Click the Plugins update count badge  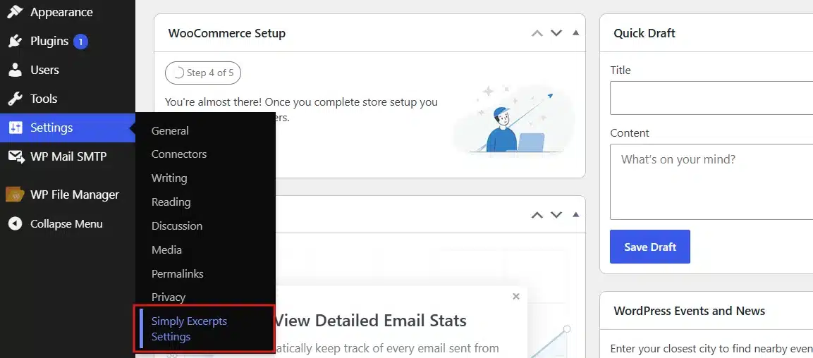(x=80, y=41)
